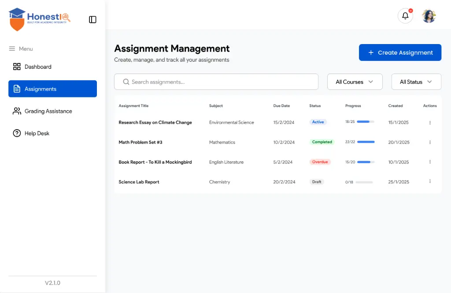The width and height of the screenshot is (451, 293).
Task: Click the Overdue status badge
Action: point(320,162)
